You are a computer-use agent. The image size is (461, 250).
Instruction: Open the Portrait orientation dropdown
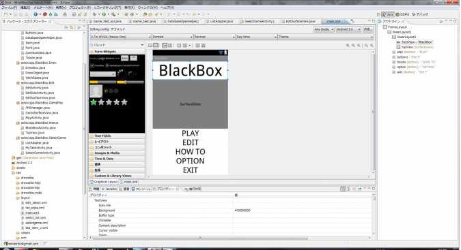coord(173,37)
